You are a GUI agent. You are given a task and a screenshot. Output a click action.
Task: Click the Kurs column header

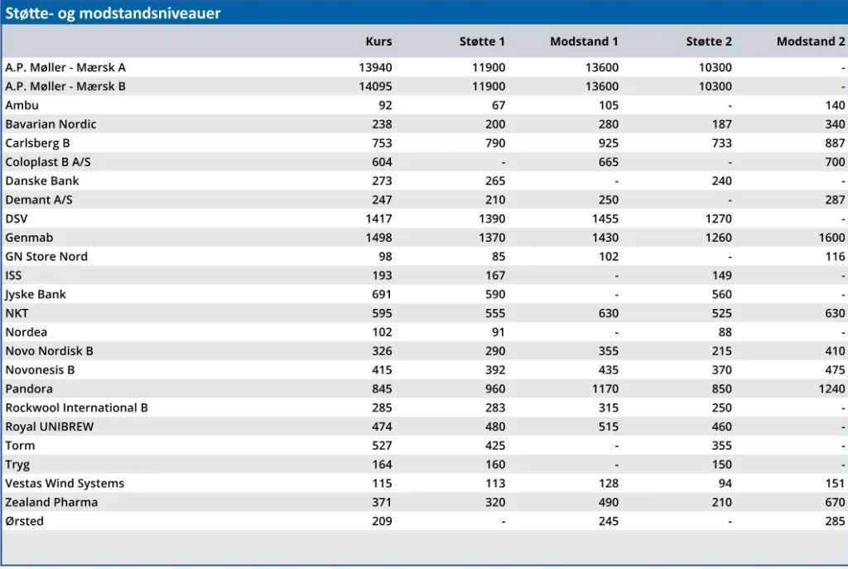point(378,41)
